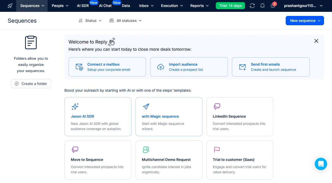Expand the Execution dropdown

point(172,6)
